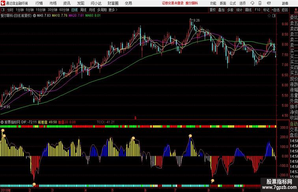
Task: Open the 功能 menu
Action: pyautogui.click(x=213, y=3)
